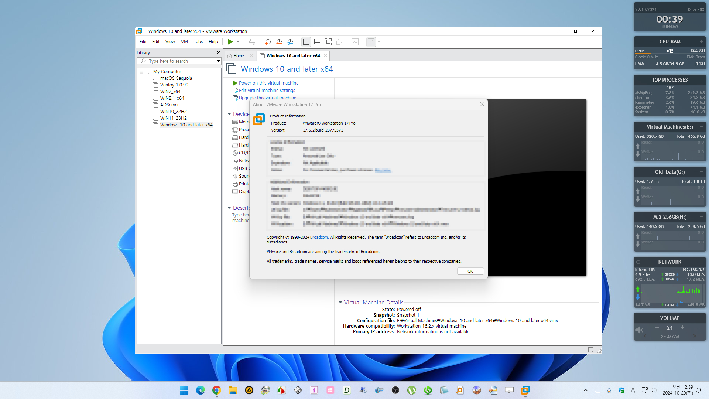Image resolution: width=709 pixels, height=399 pixels.
Task: Increase volume with the plus button
Action: pos(682,328)
